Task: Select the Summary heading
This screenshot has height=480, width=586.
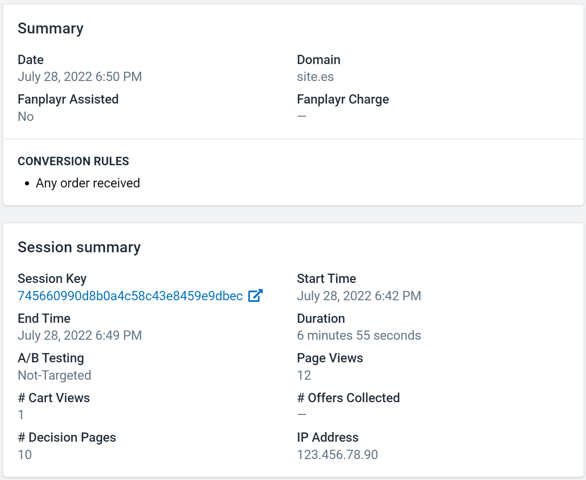Action: click(x=51, y=29)
